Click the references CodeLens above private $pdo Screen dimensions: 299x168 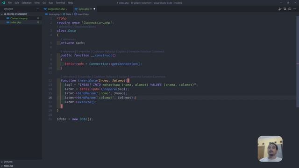click(x=68, y=39)
